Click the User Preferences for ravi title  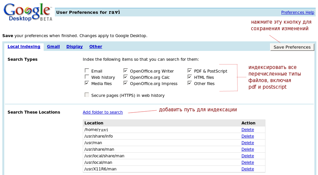[88, 12]
